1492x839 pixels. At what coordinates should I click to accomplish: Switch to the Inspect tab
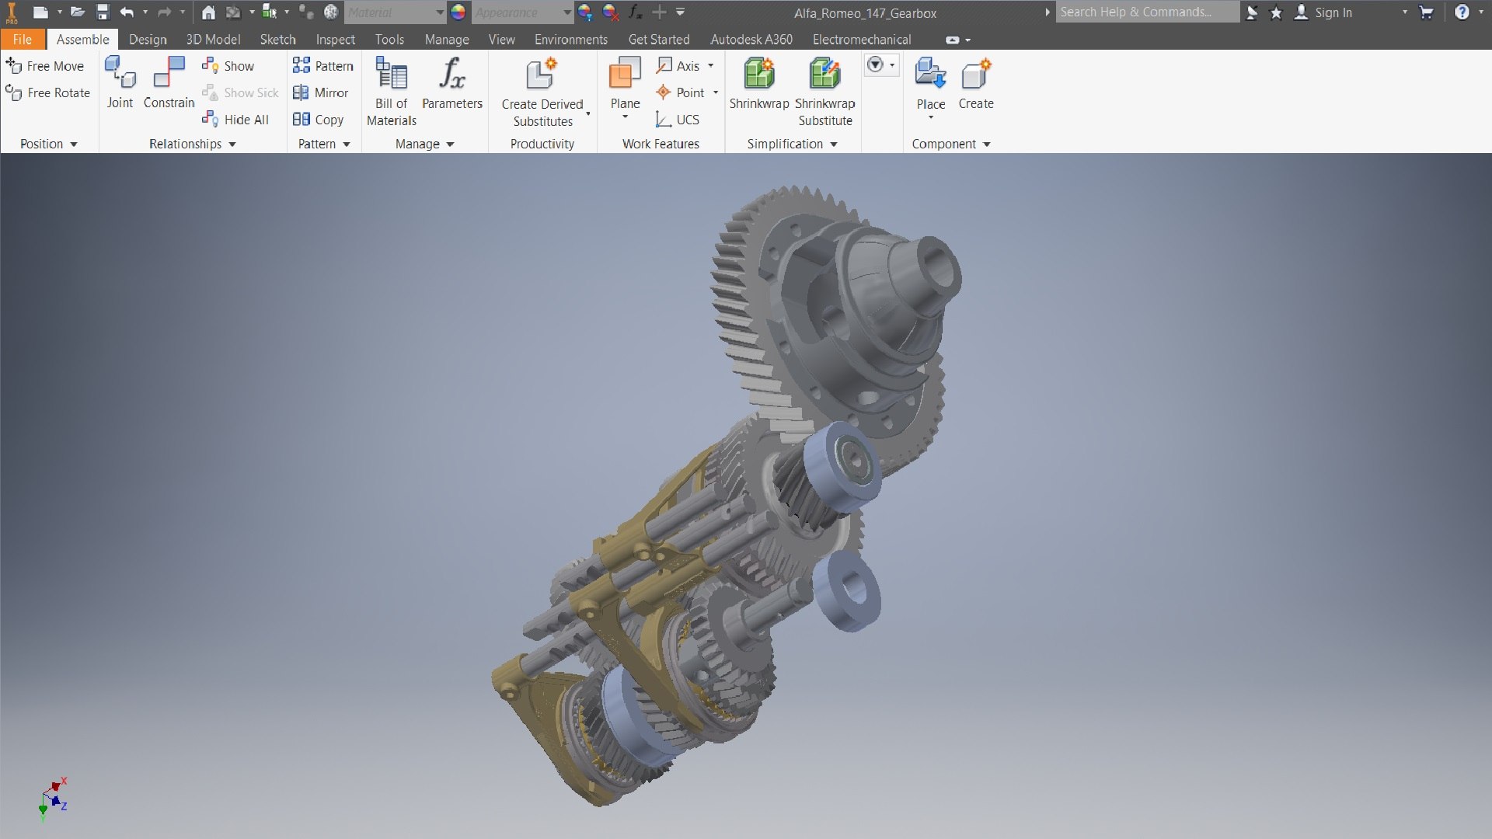[335, 40]
